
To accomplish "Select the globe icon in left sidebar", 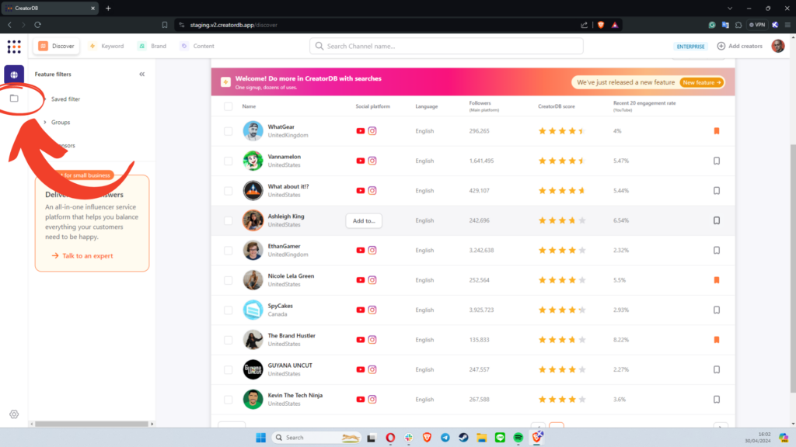I will [x=14, y=74].
